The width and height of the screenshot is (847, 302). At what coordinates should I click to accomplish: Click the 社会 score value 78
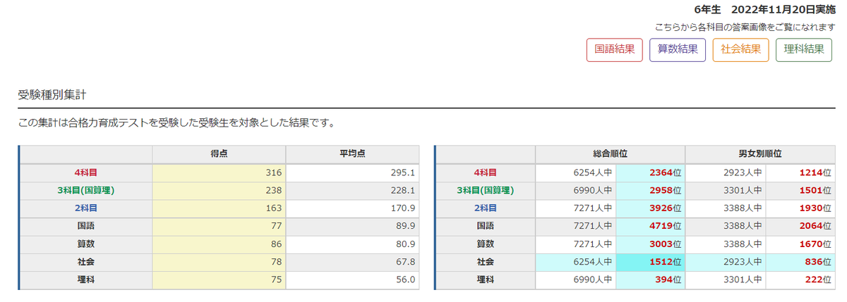click(x=277, y=262)
